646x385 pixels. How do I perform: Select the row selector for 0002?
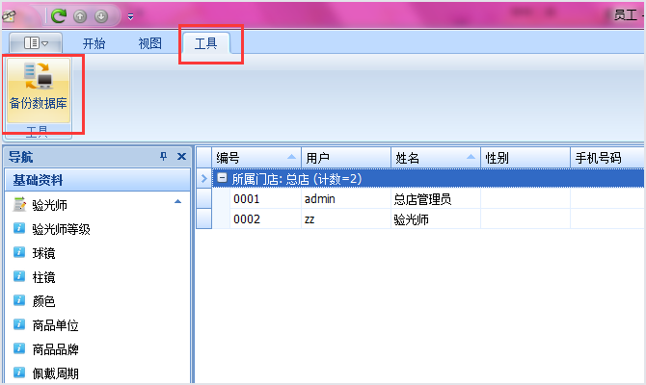[204, 218]
